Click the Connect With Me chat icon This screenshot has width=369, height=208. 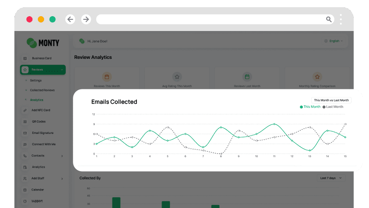pos(25,144)
